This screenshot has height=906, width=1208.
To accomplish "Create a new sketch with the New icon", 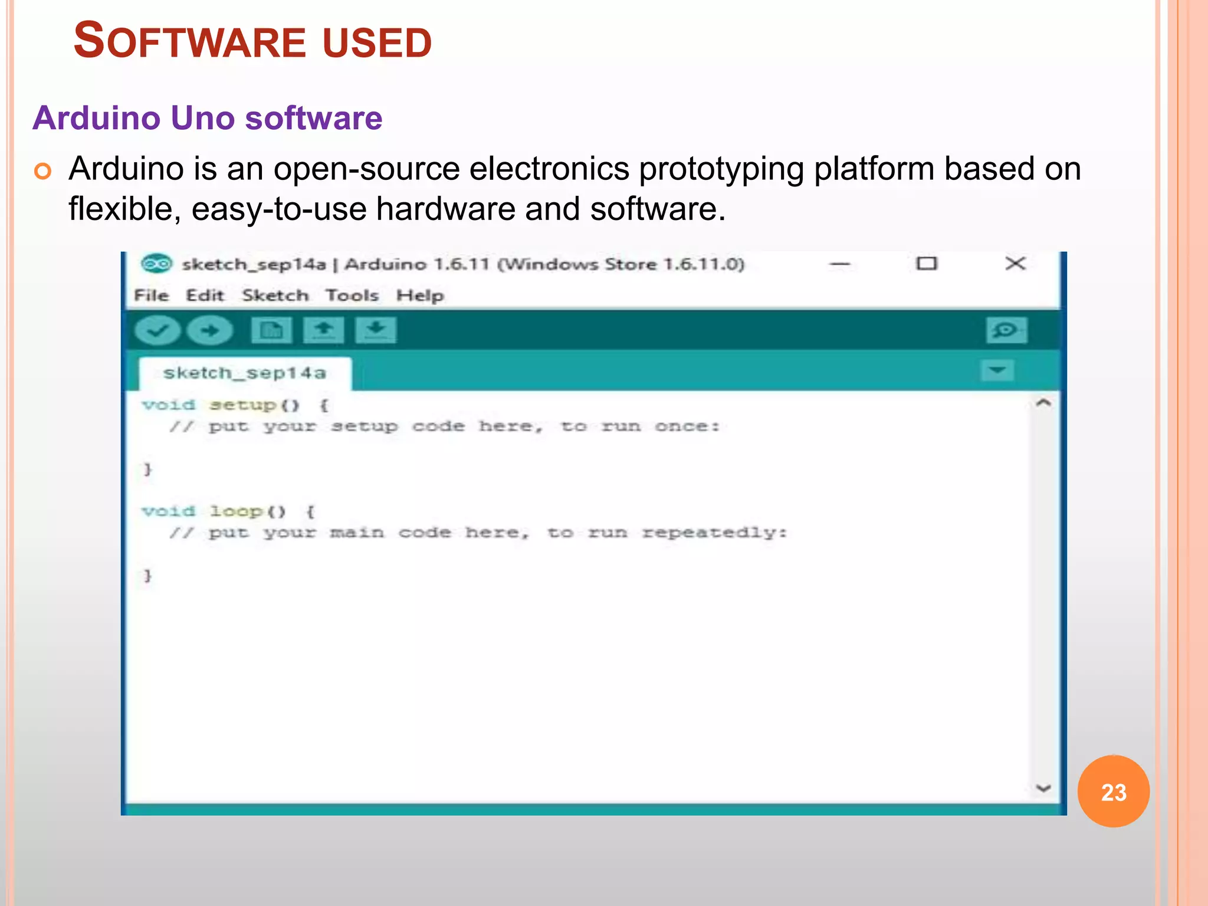I will [271, 330].
